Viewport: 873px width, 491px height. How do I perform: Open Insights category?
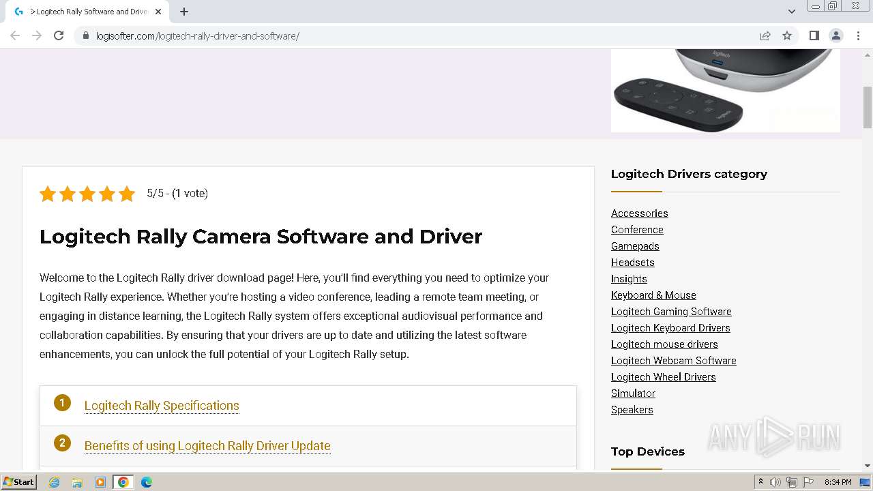tap(629, 279)
